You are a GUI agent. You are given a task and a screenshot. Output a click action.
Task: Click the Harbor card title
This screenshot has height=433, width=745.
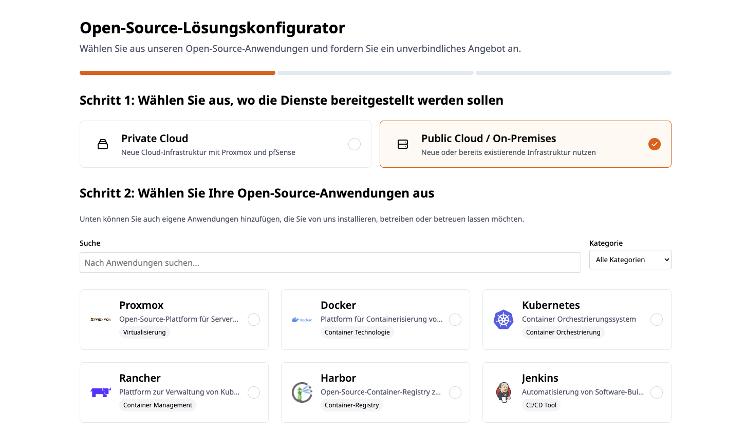(x=338, y=378)
